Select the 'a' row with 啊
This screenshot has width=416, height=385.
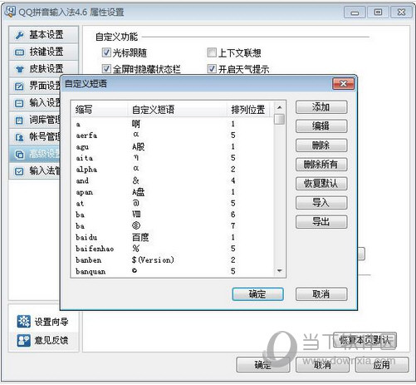tap(173, 124)
